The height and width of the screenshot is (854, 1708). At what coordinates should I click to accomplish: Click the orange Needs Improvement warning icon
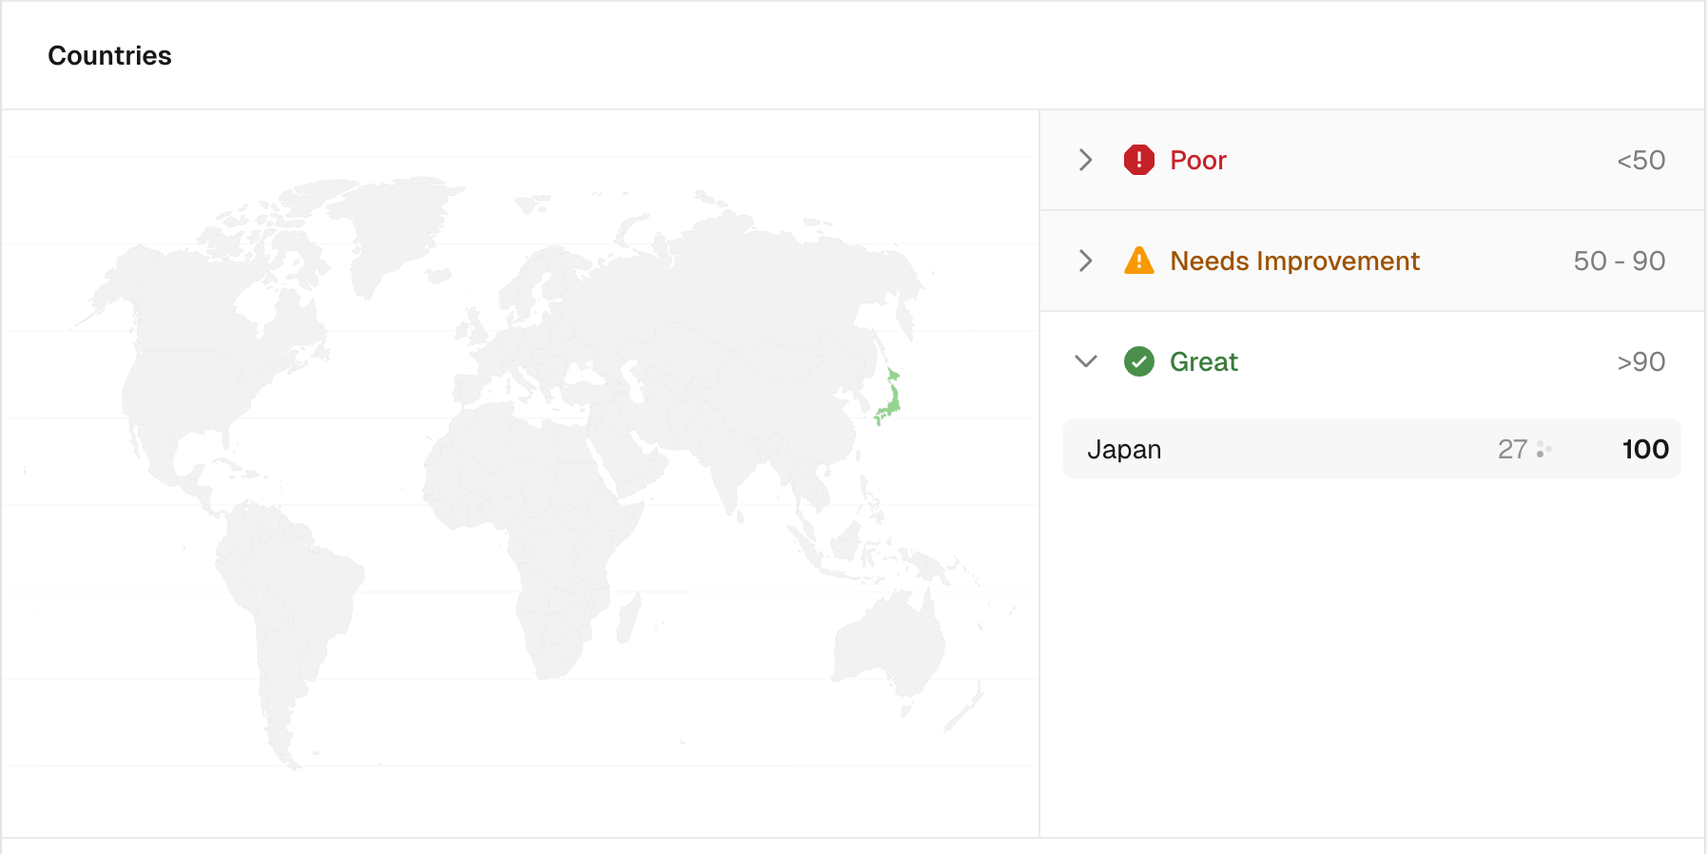click(x=1139, y=261)
